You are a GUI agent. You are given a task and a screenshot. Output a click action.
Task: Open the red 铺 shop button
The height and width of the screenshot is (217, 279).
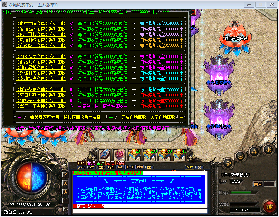click(x=269, y=207)
